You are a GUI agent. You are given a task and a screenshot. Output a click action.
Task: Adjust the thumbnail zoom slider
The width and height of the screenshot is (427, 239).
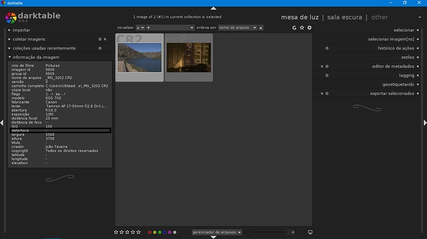(266, 232)
